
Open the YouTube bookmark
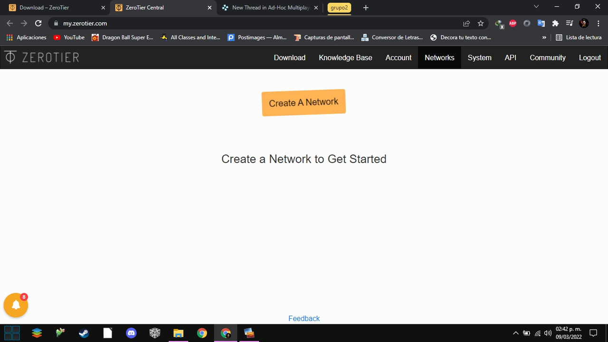69,37
